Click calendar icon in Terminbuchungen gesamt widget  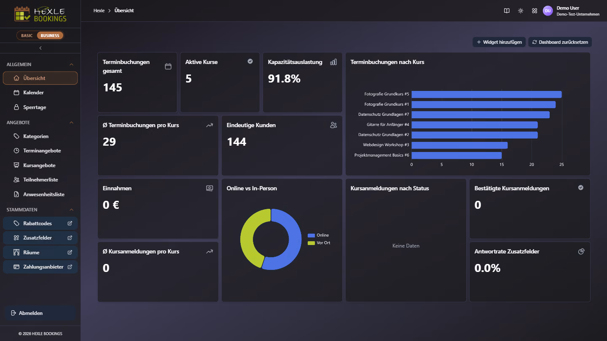click(168, 67)
